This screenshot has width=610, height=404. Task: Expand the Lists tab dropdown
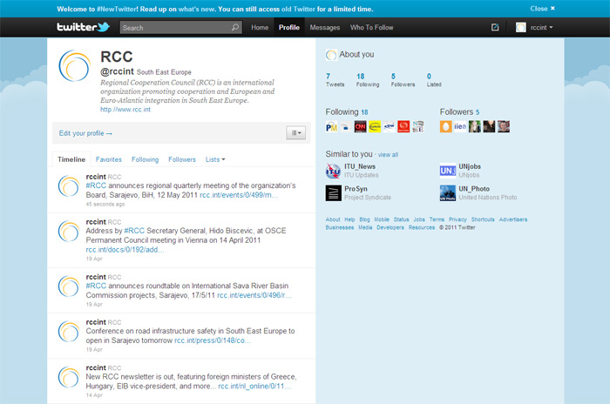215,159
